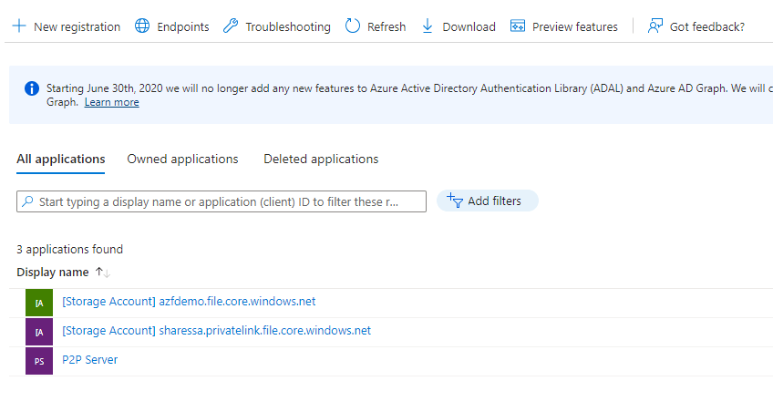The height and width of the screenshot is (412, 773).
Task: Click purple sharessa application avatar icon
Action: (x=39, y=333)
